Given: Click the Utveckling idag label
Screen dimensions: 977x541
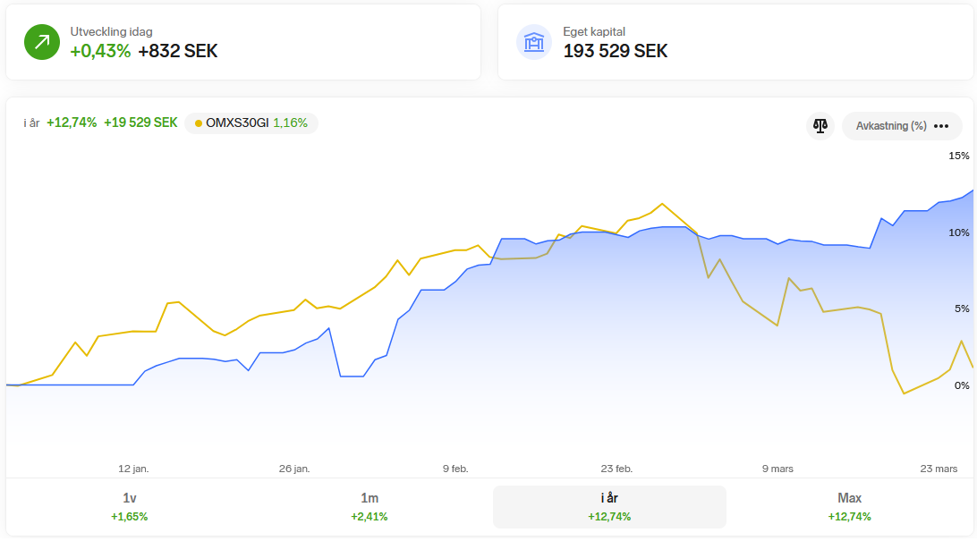Looking at the screenshot, I should (111, 31).
